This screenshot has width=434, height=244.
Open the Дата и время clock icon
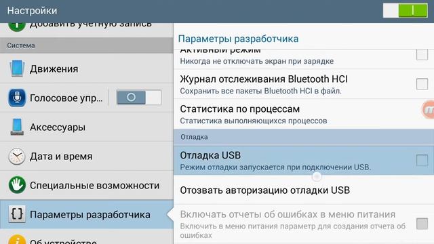click(x=16, y=156)
